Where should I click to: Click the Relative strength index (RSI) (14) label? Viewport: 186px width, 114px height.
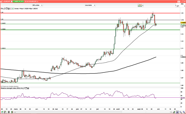pyautogui.click(x=12, y=88)
